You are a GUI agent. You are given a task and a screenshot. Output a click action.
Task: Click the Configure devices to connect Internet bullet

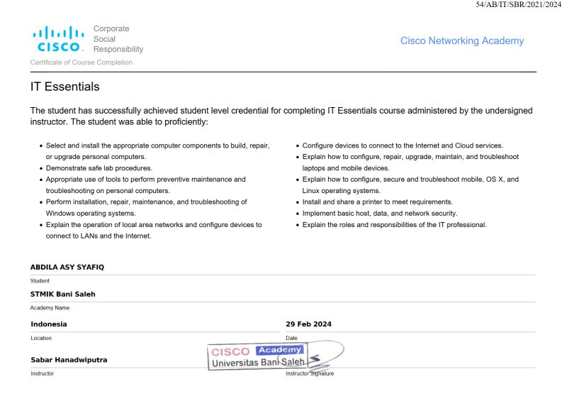click(403, 145)
